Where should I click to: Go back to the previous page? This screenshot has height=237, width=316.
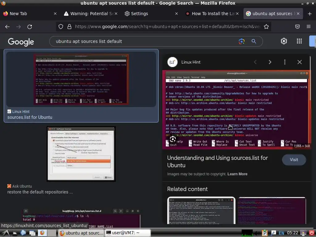click(7, 27)
